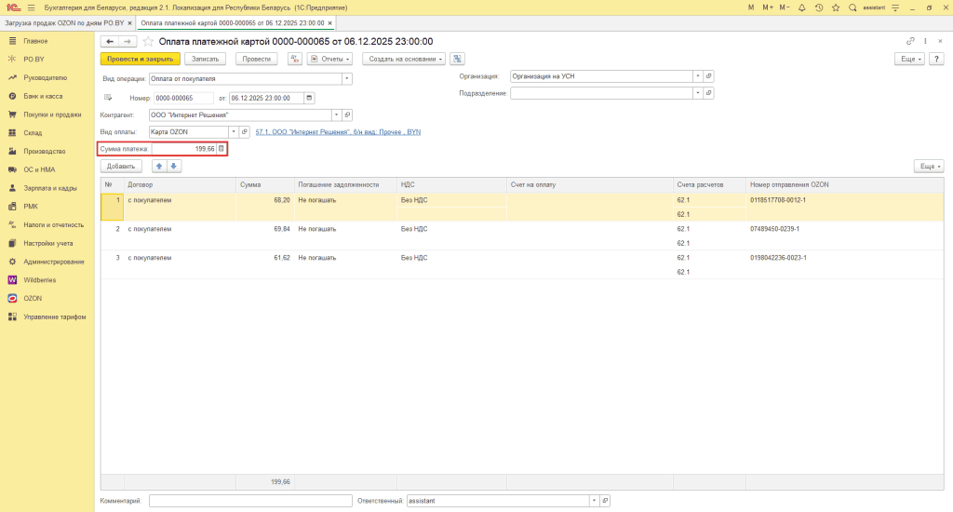
Task: Click the Сумма платежа field
Action: pyautogui.click(x=184, y=148)
